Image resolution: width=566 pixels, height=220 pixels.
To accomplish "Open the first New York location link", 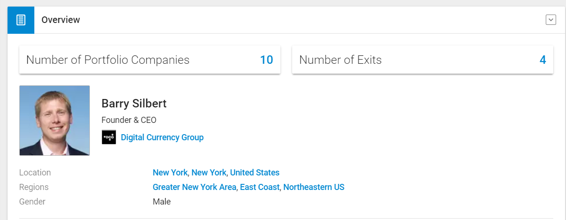I will click(170, 173).
